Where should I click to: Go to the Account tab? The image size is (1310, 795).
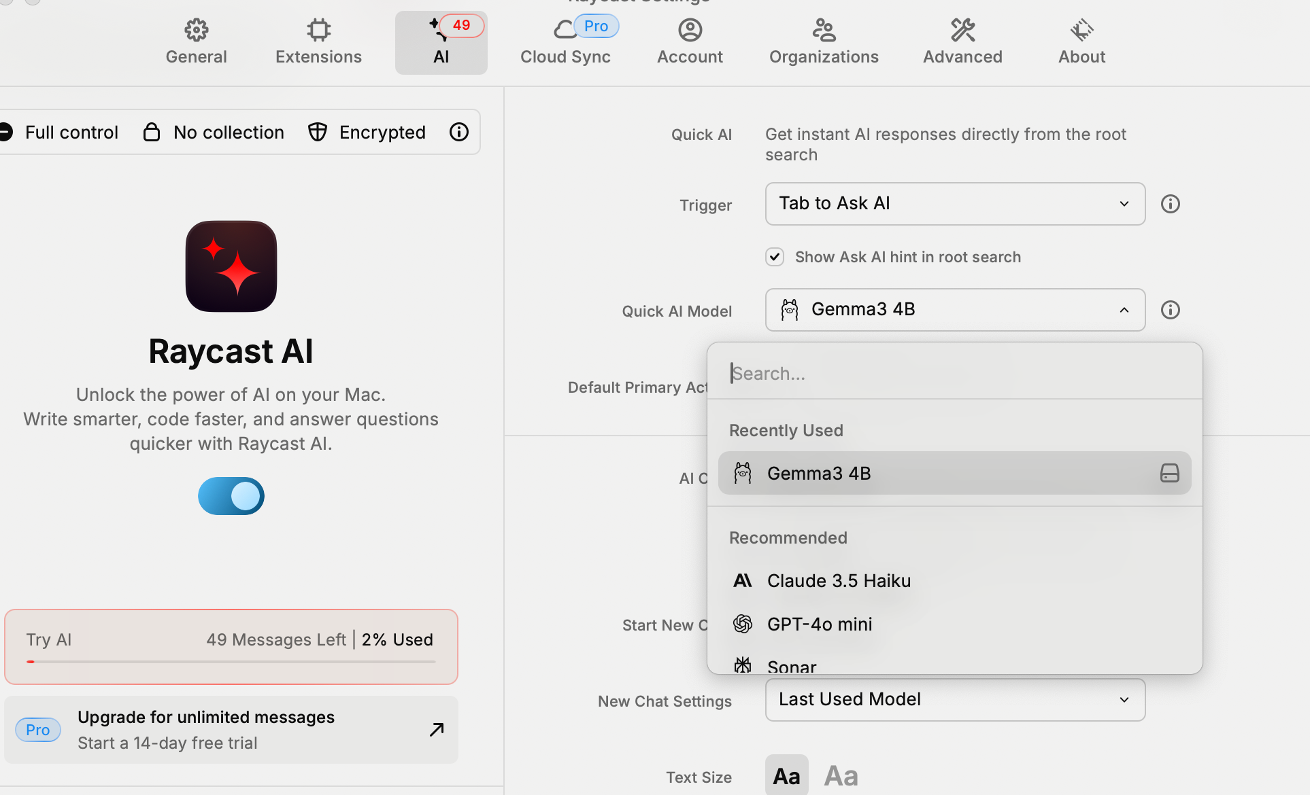pyautogui.click(x=690, y=42)
